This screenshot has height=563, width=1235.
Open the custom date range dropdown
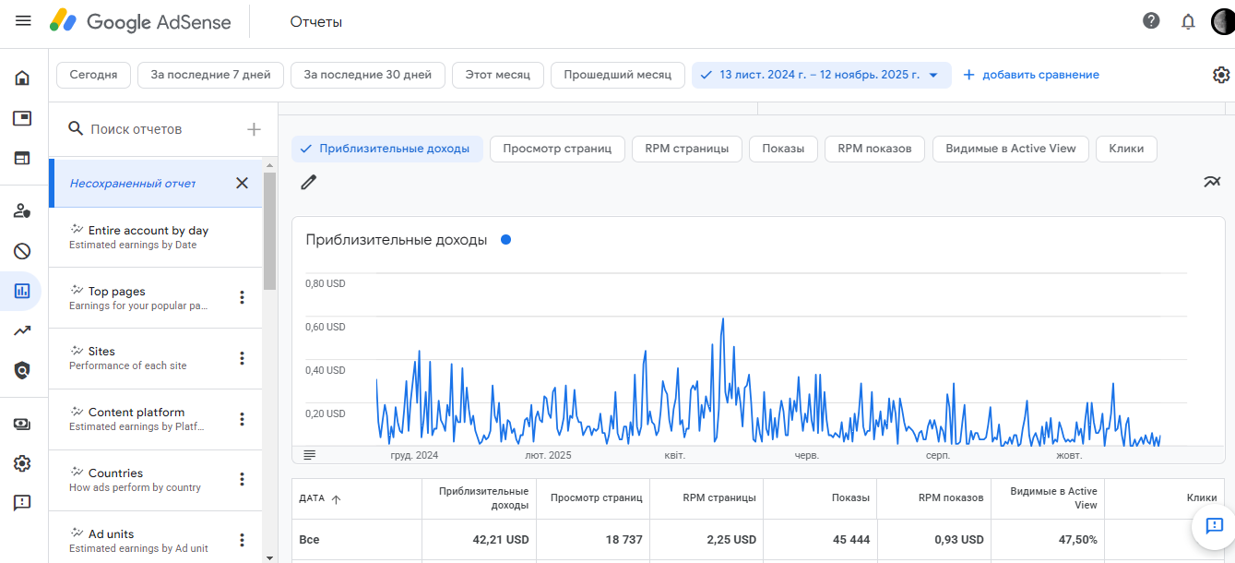[821, 75]
